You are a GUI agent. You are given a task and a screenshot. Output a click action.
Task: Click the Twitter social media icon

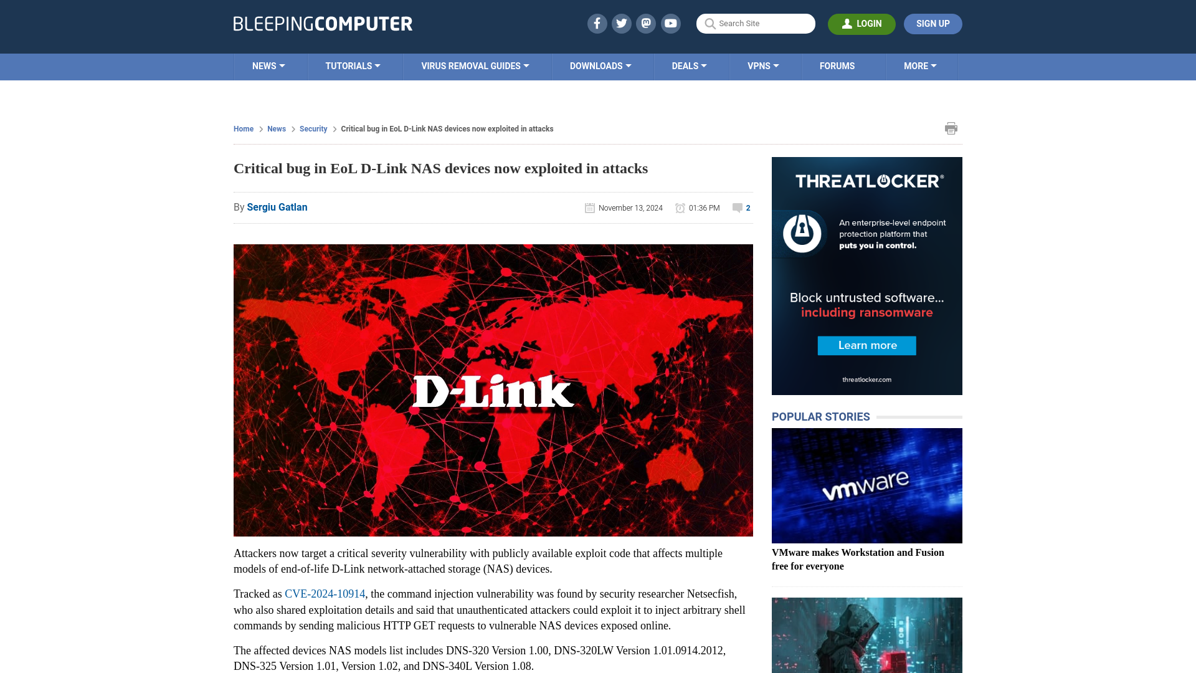point(621,23)
